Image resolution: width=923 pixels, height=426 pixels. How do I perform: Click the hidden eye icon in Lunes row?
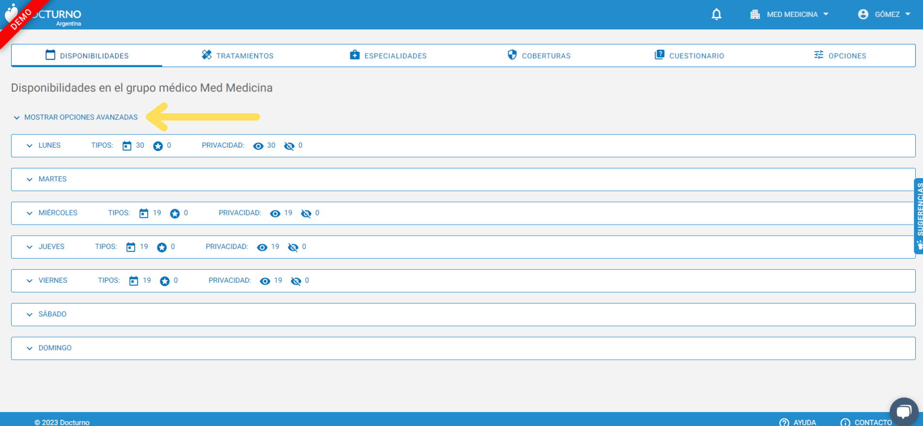coord(289,146)
